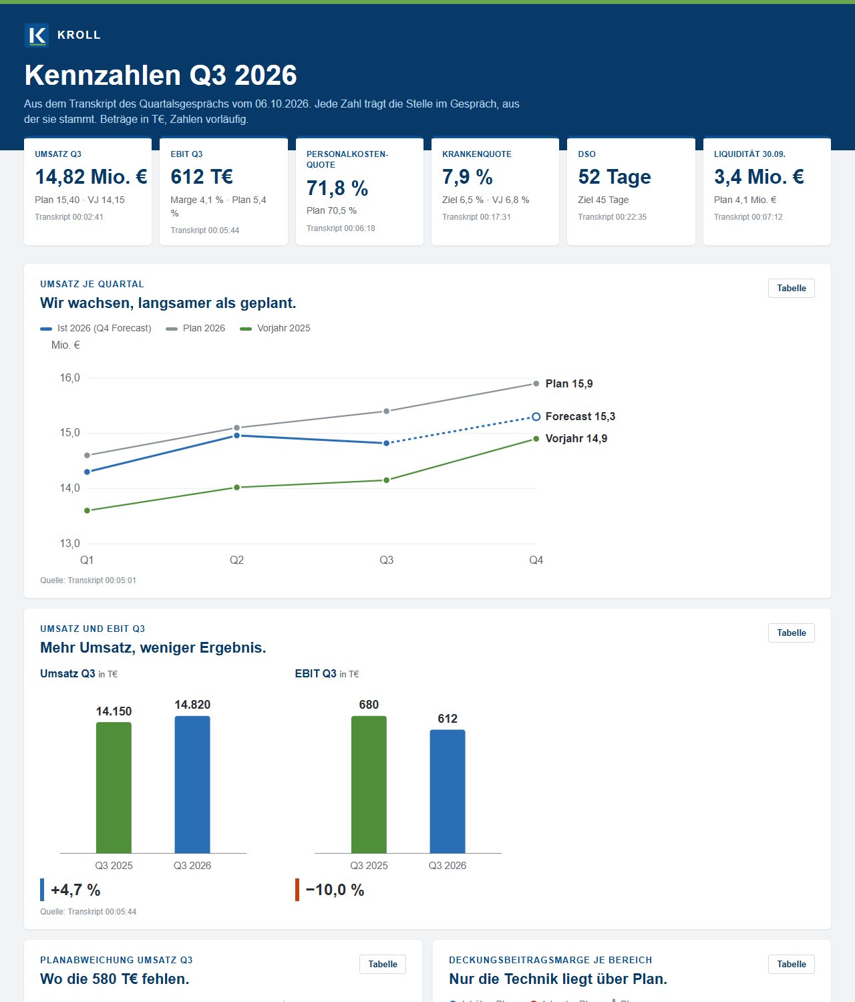Image resolution: width=855 pixels, height=1002 pixels.
Task: Click the Umsatz Q3 card transcript reference 00:02:41
Action: pyautogui.click(x=69, y=217)
